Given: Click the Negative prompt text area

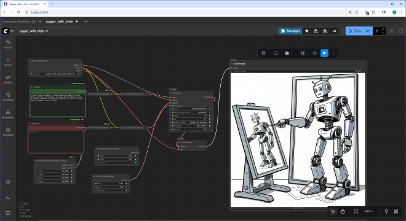Looking at the screenshot, I should tap(56, 141).
